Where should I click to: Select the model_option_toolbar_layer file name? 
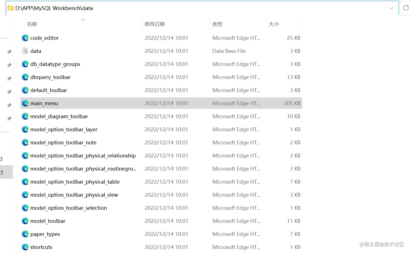pyautogui.click(x=64, y=129)
